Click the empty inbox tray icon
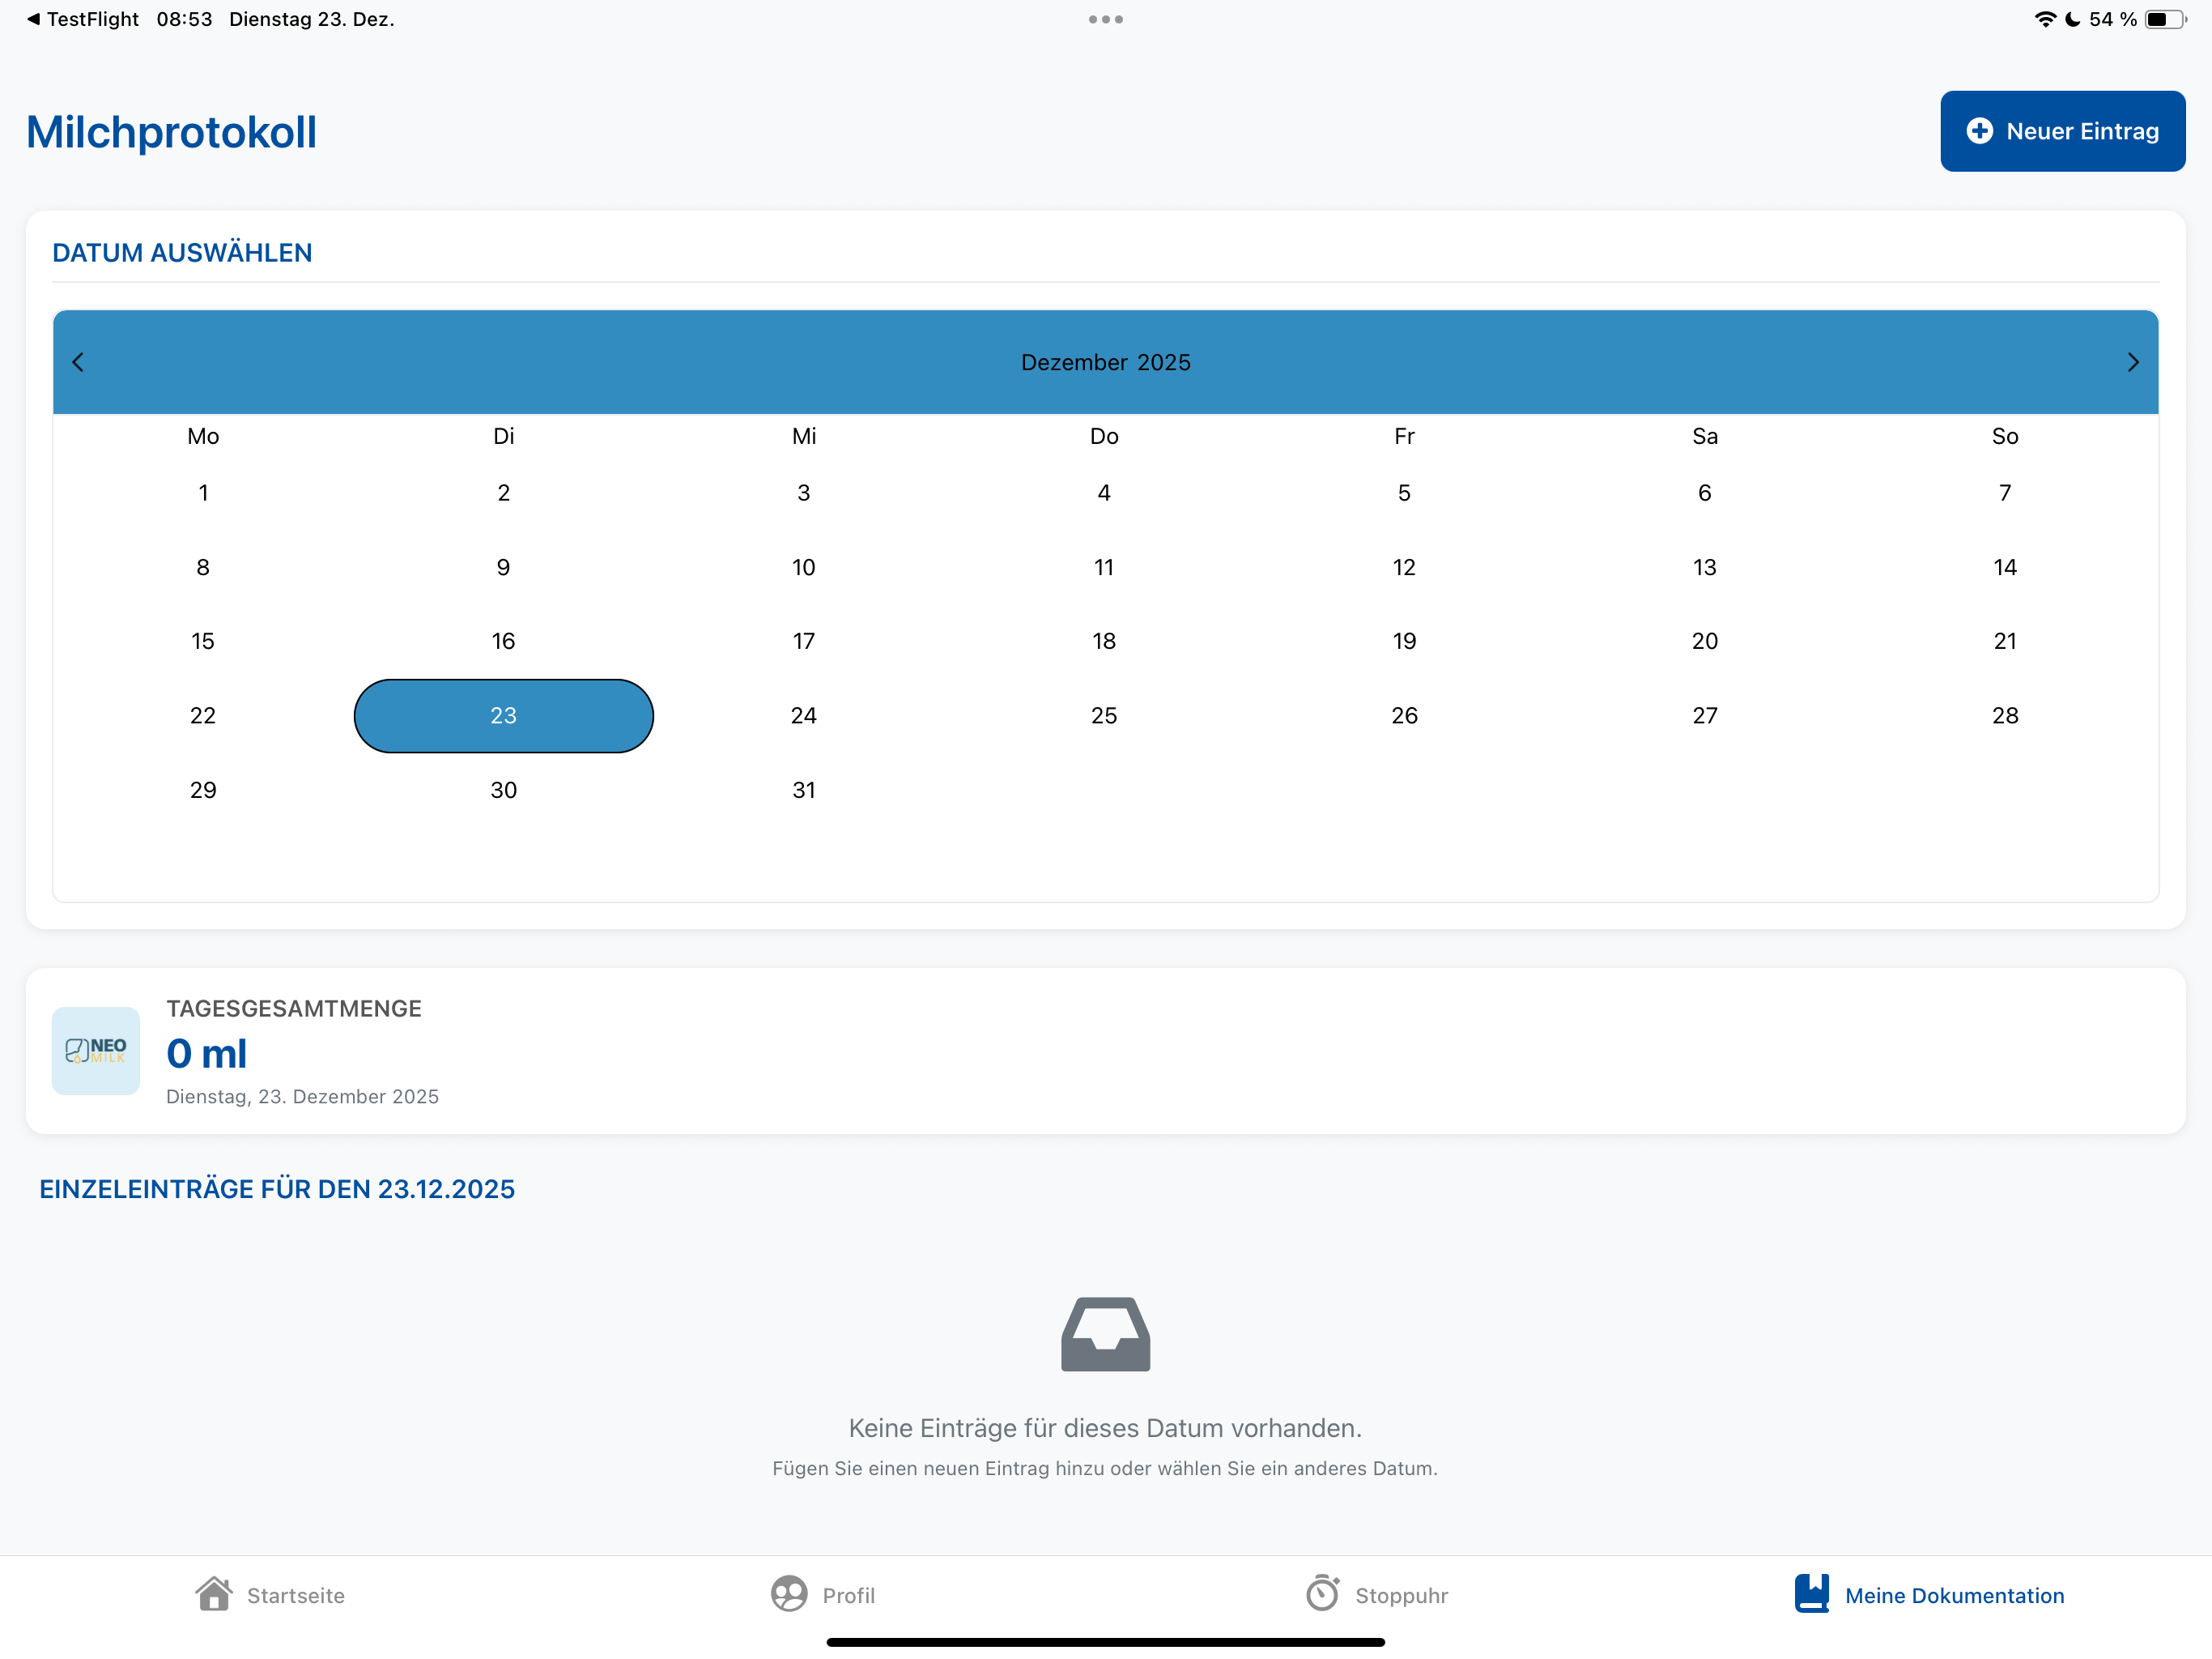2212x1659 pixels. point(1105,1334)
